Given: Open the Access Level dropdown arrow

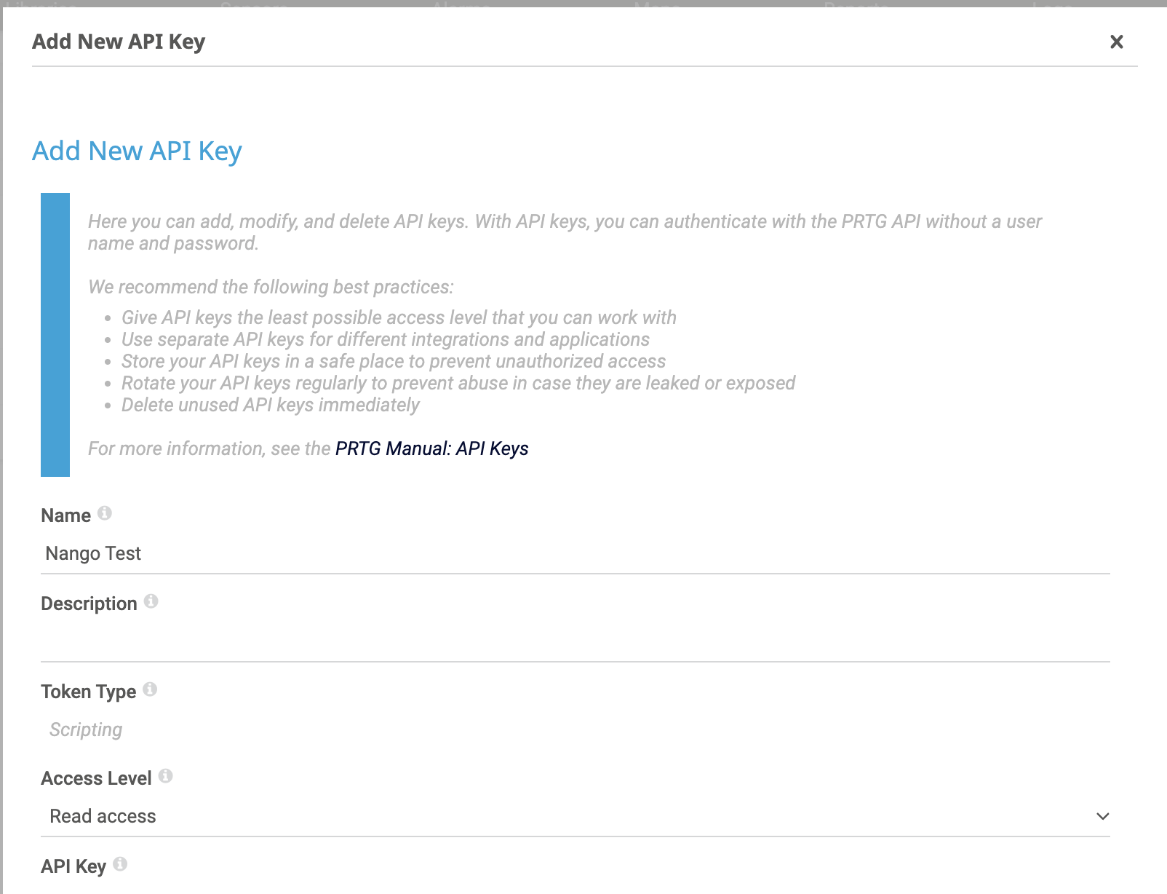Looking at the screenshot, I should (1102, 816).
